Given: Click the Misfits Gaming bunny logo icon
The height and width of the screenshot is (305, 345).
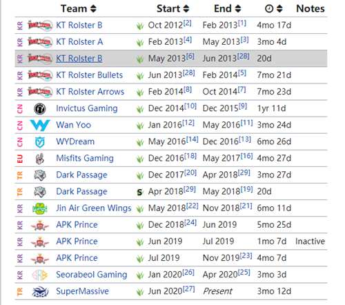Looking at the screenshot, I should [40, 159].
